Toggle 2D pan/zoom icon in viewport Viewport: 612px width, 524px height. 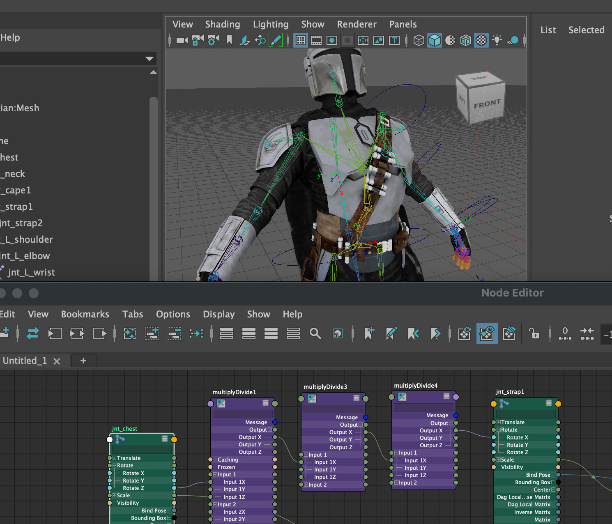tap(260, 40)
